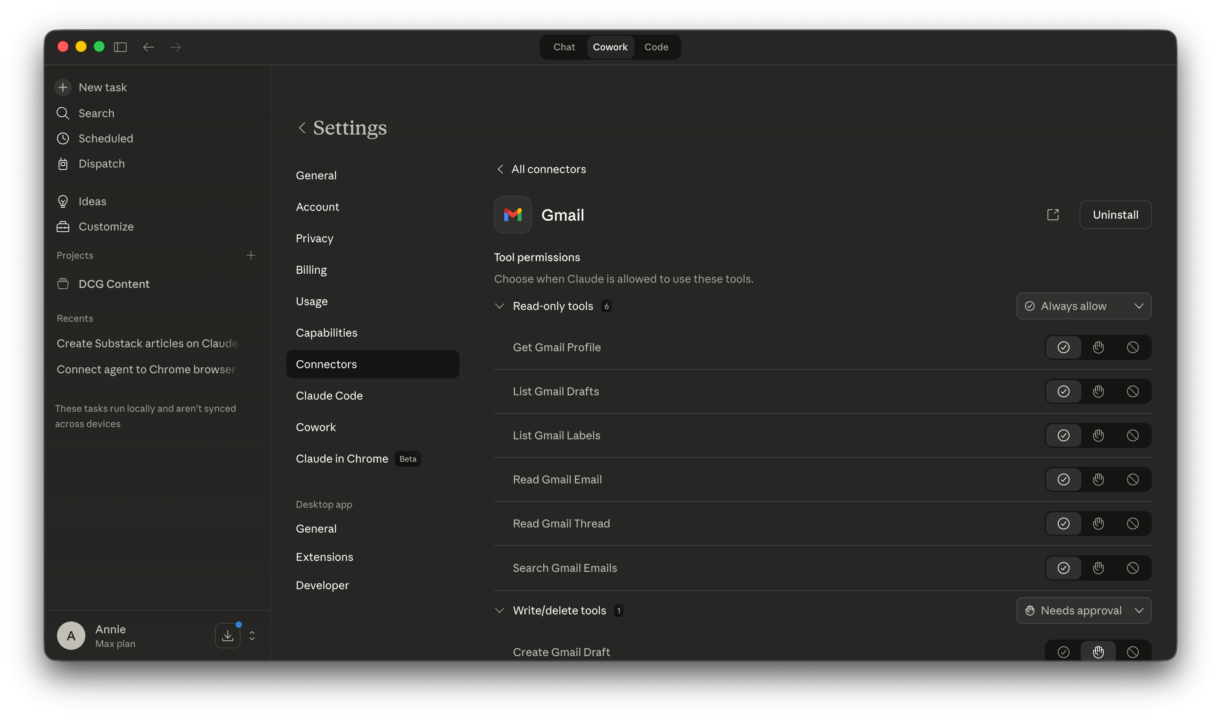Set Create Gmail Draft to always allow
This screenshot has width=1221, height=719.
coord(1063,652)
